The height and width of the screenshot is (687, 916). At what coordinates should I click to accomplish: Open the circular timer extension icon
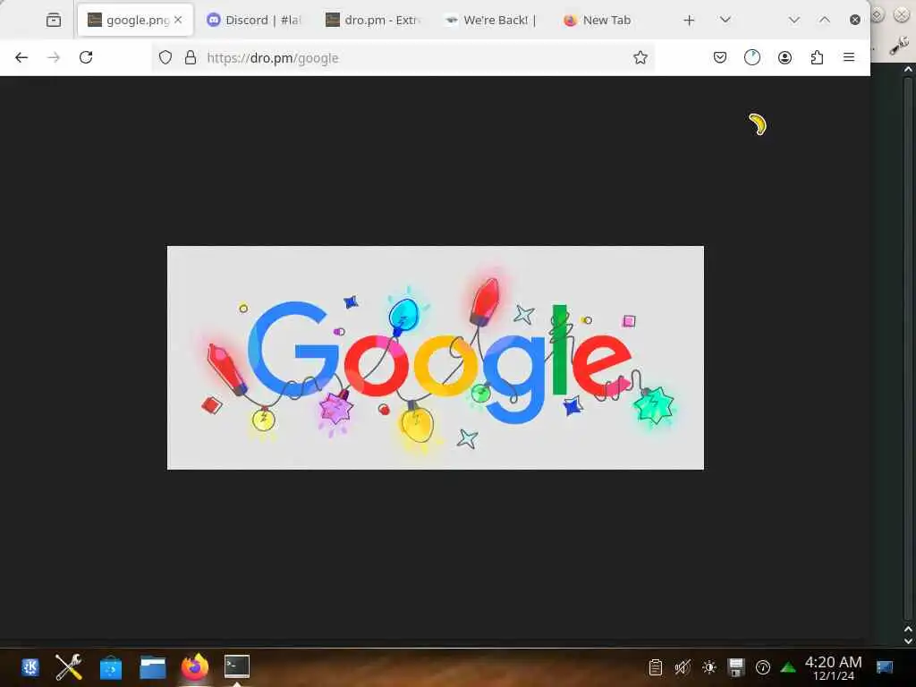click(x=751, y=57)
